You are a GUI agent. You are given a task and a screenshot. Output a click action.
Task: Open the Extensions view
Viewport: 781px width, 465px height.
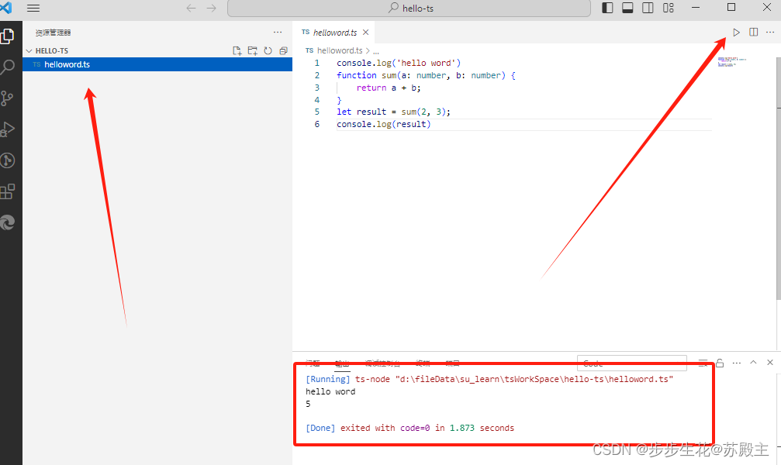(8, 191)
